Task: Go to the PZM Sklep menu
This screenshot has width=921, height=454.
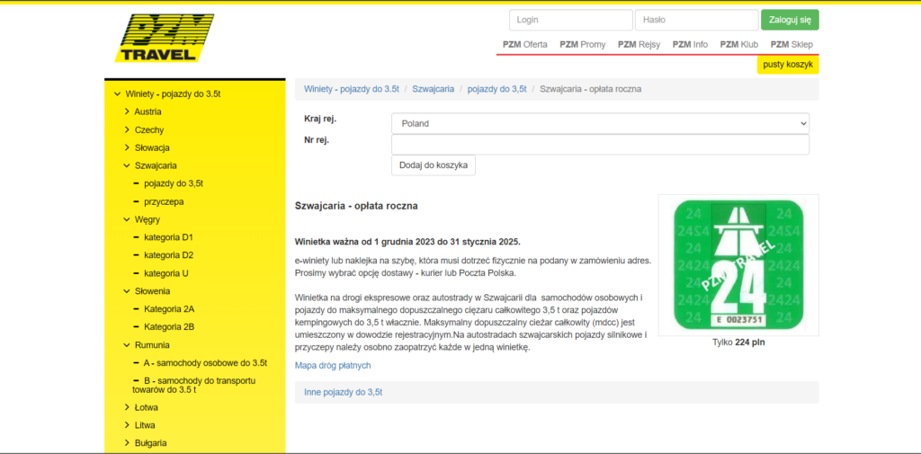Action: 791,44
